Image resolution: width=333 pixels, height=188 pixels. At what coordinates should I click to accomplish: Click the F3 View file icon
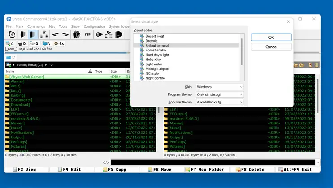coord(15,170)
